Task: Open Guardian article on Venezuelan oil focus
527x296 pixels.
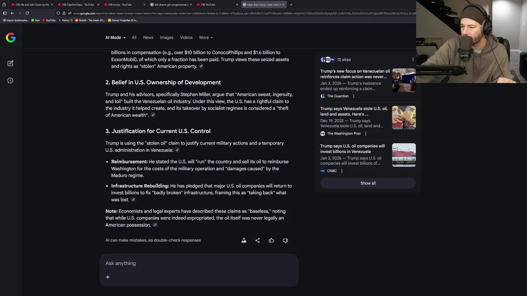Action: [x=355, y=74]
